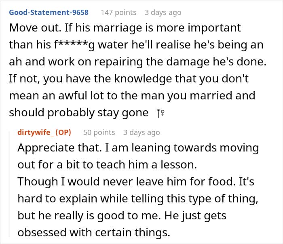Collapse the reply using the thread line
This screenshot has height=244, width=283.
(x=9, y=184)
